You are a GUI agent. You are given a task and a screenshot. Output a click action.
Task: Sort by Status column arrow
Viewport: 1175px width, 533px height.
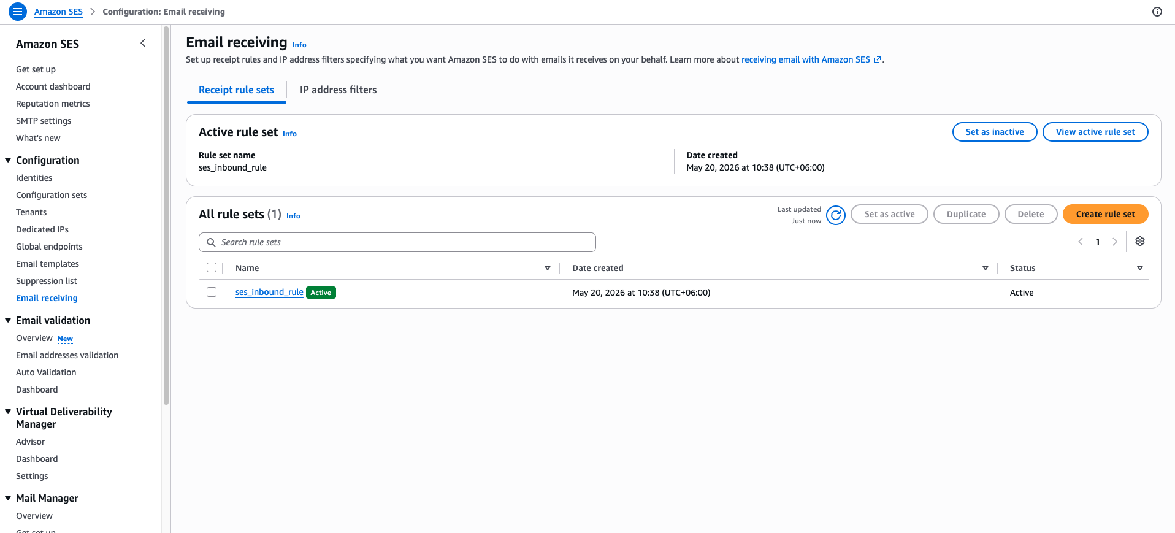point(1140,268)
